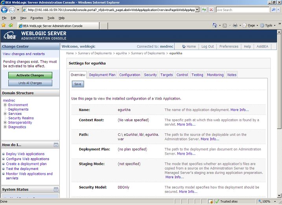This screenshot has width=282, height=205.
Task: Click the Live Search input box
Action: 242,10
